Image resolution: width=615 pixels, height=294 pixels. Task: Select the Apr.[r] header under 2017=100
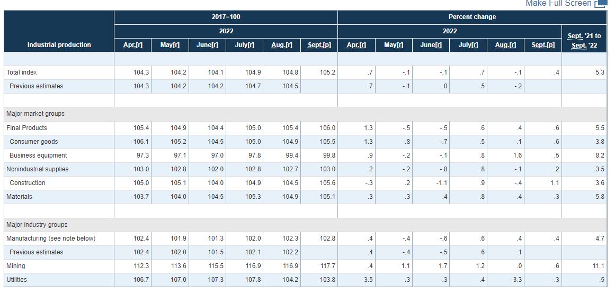(133, 45)
